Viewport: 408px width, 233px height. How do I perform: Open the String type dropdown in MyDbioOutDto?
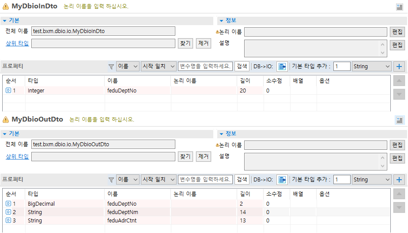point(371,180)
